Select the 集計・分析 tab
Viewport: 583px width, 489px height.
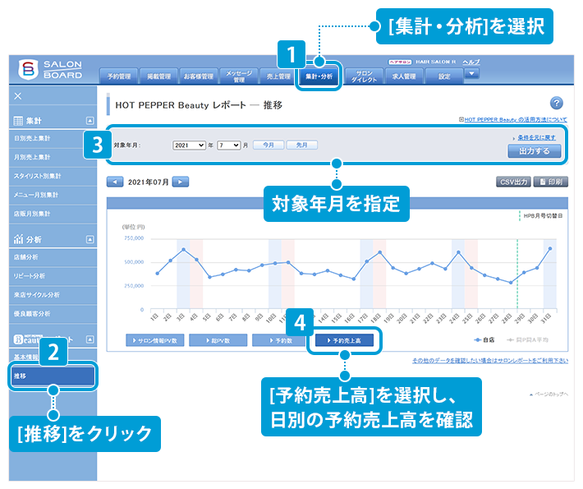(318, 76)
